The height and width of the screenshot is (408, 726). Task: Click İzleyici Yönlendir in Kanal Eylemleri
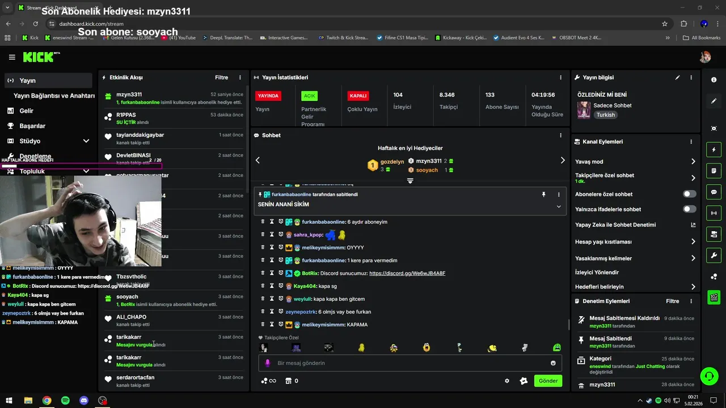pos(597,273)
